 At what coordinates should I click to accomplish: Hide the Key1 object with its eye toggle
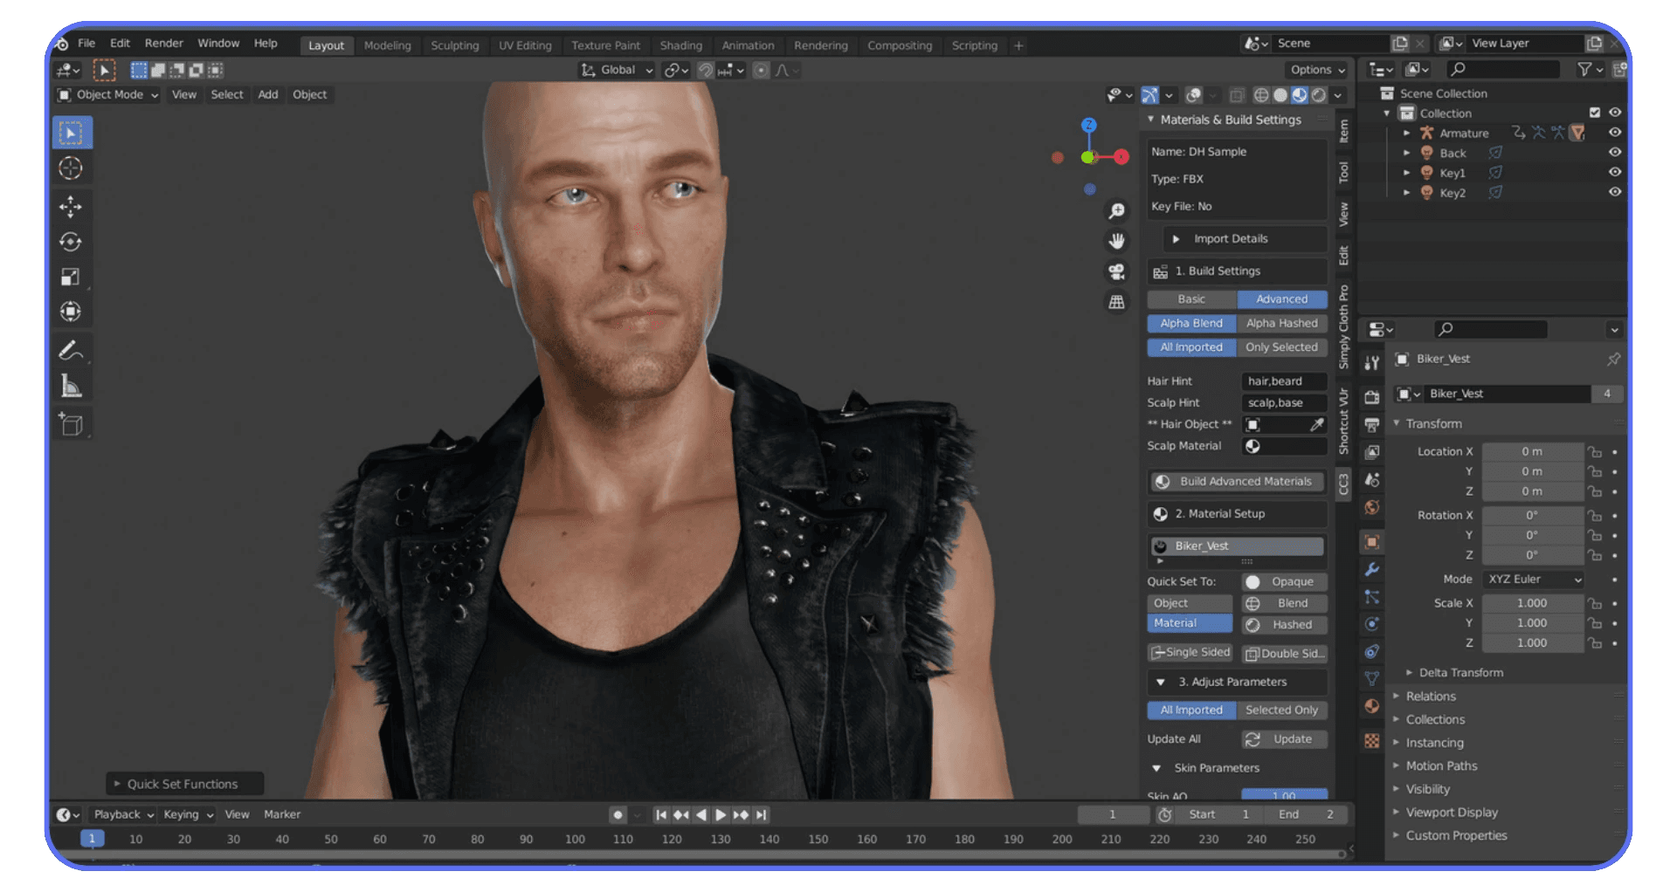point(1615,172)
